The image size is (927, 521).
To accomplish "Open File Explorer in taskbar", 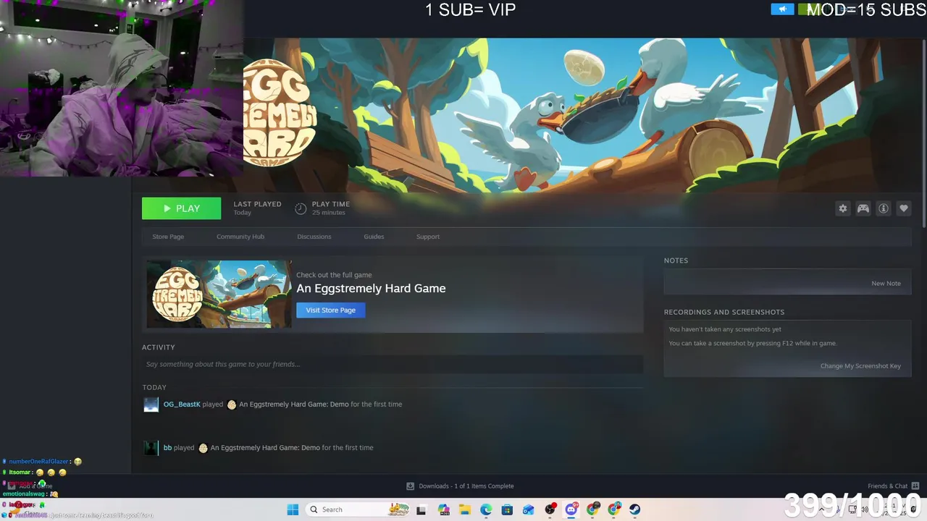I will tap(464, 509).
